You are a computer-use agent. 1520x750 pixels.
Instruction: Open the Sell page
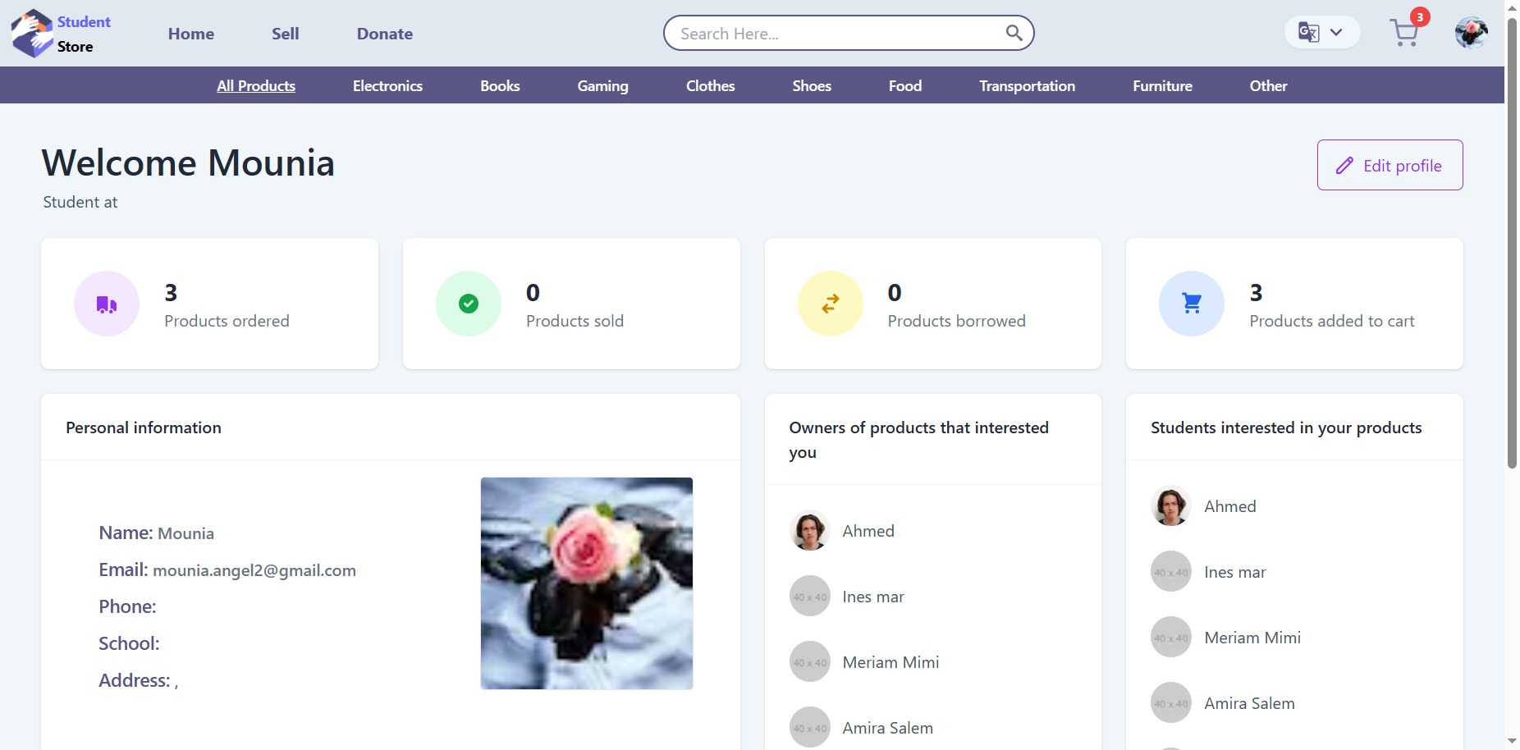click(x=286, y=34)
